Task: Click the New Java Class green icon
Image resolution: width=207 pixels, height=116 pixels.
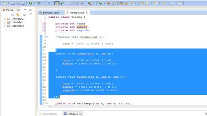Action: click(x=100, y=3)
